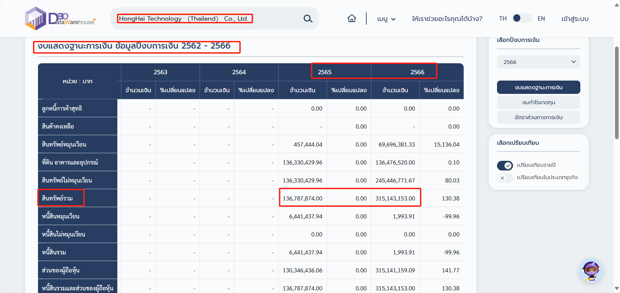Image resolution: width=620 pixels, height=293 pixels.
Task: Click the 2564 year column header
Action: pyautogui.click(x=239, y=72)
